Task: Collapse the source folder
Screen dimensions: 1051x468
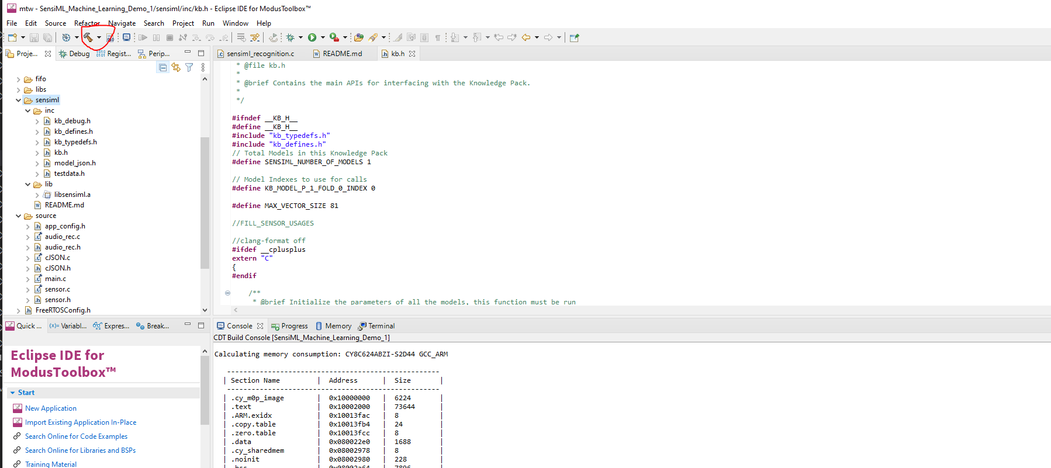Action: coord(19,216)
